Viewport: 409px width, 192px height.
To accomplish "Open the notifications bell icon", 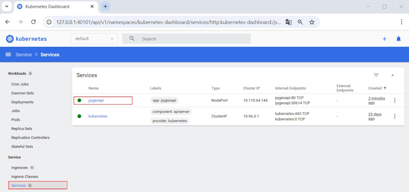I will [x=398, y=39].
